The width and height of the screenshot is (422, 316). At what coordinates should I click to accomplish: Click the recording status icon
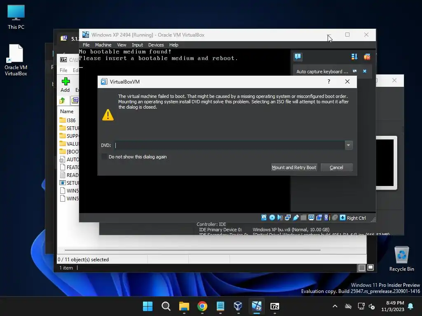(x=319, y=217)
